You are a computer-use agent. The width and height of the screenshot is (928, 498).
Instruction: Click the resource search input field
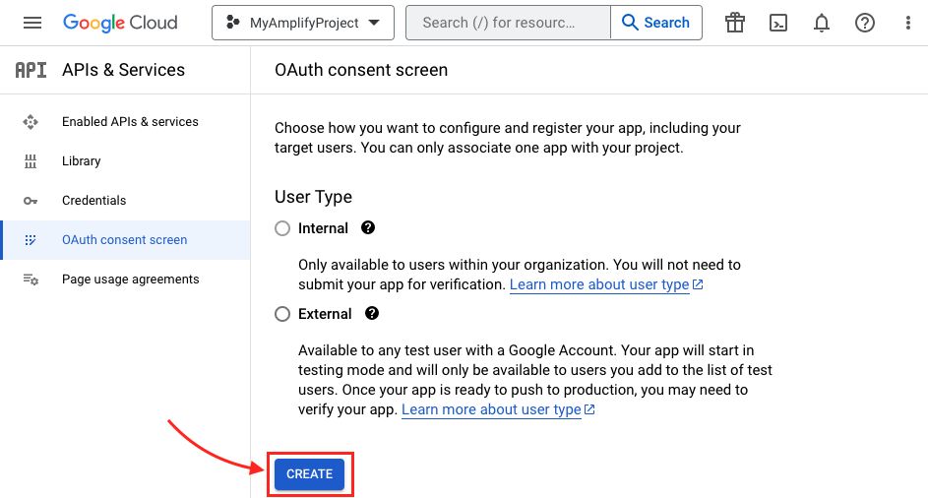coord(508,23)
